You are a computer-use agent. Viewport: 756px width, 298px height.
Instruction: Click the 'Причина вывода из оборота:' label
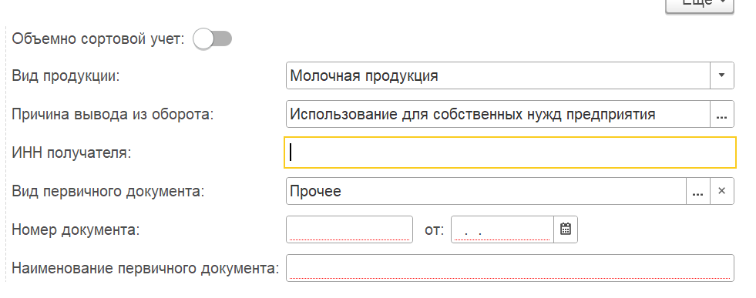pyautogui.click(x=113, y=115)
